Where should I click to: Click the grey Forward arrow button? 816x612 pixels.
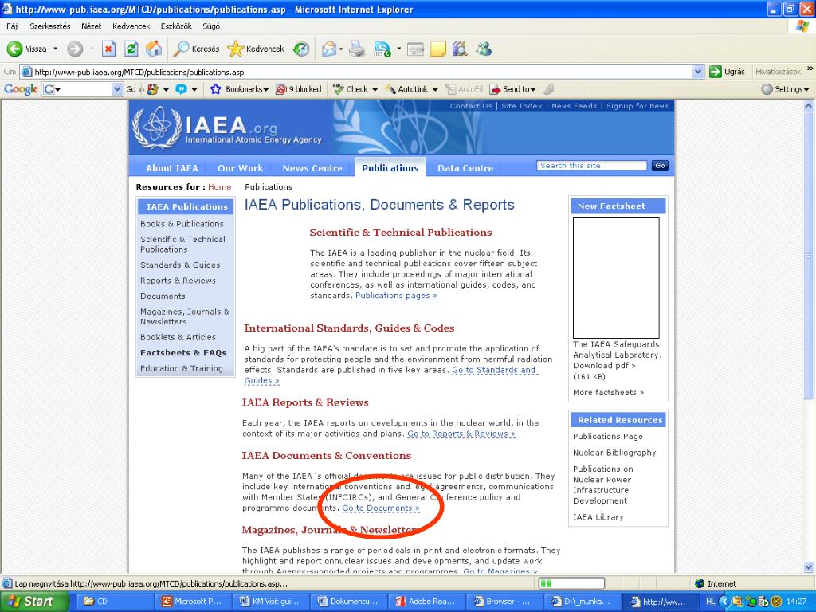75,49
